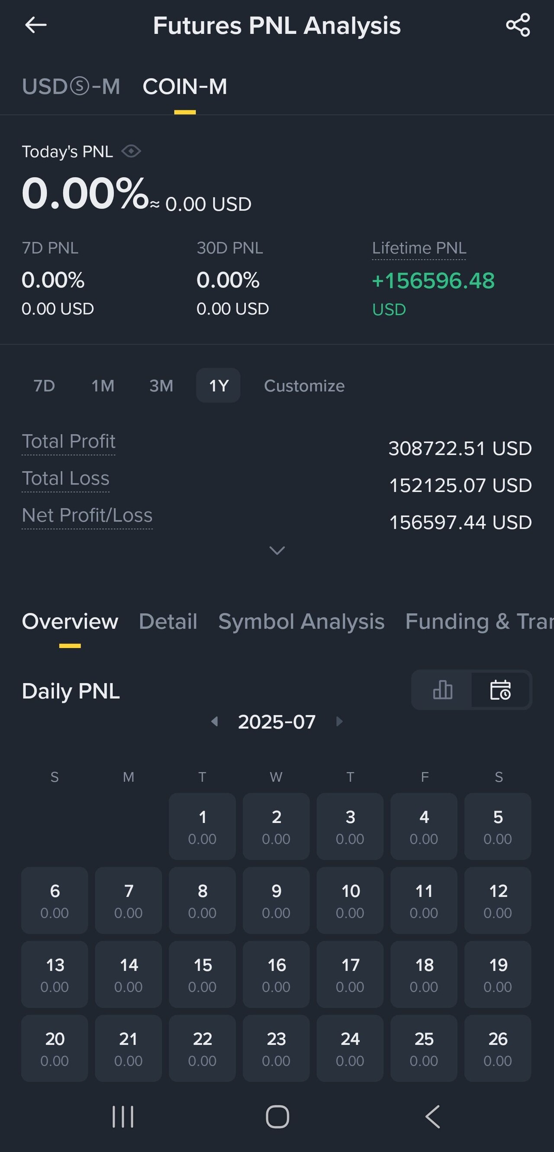Tap the Lifetime PNL label
554x1152 pixels.
coord(419,248)
